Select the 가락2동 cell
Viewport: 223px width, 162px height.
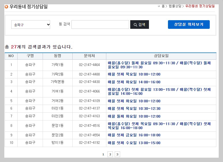point(58,74)
